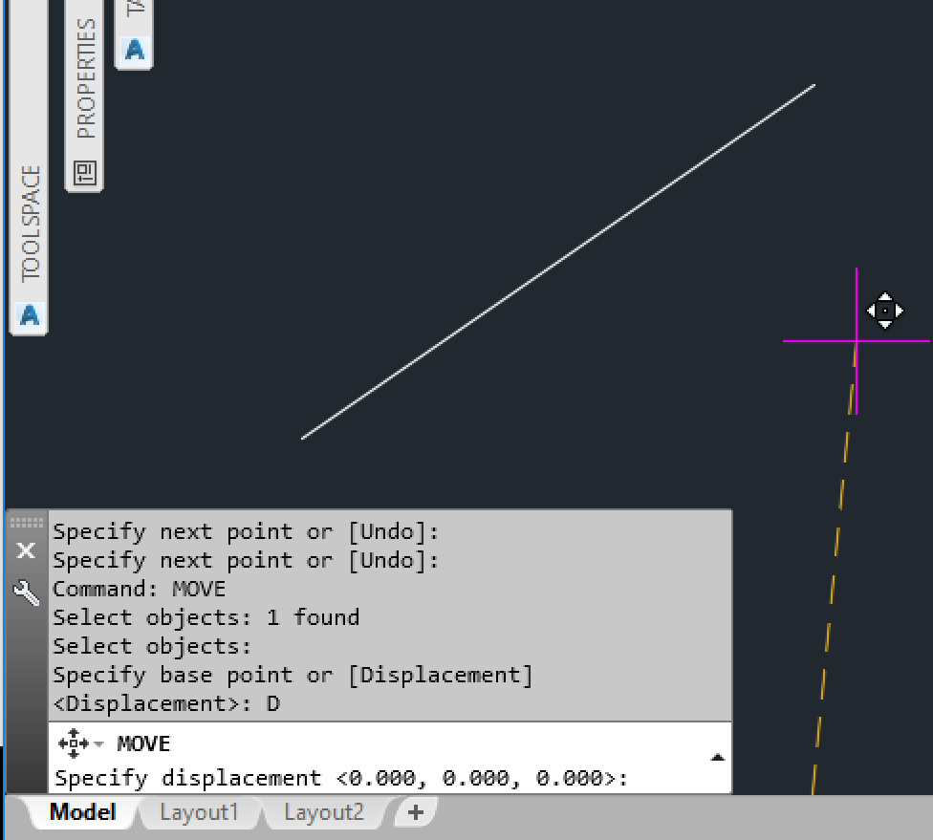Screen dimensions: 933x840
Task: Select the diagonal white line in the drawing
Action: point(559,263)
